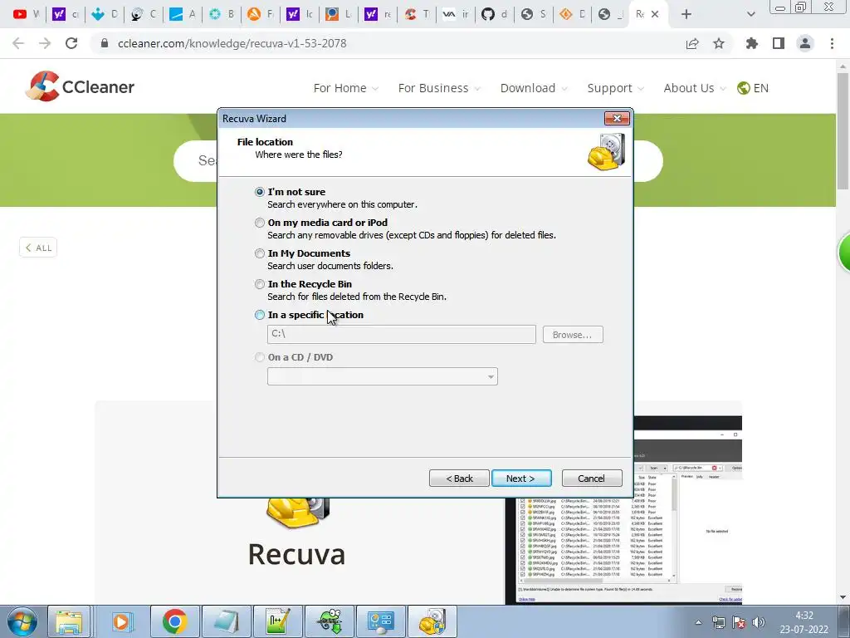Launch Windows Media Player from taskbar
The height and width of the screenshot is (638, 850).
(x=123, y=621)
